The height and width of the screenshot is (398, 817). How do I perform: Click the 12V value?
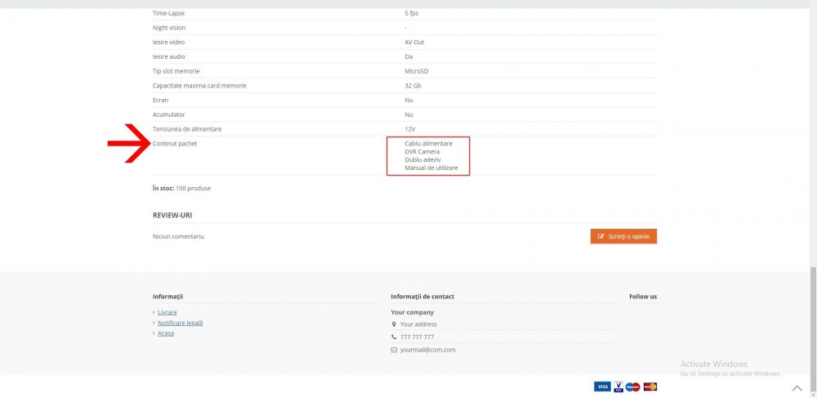[410, 128]
